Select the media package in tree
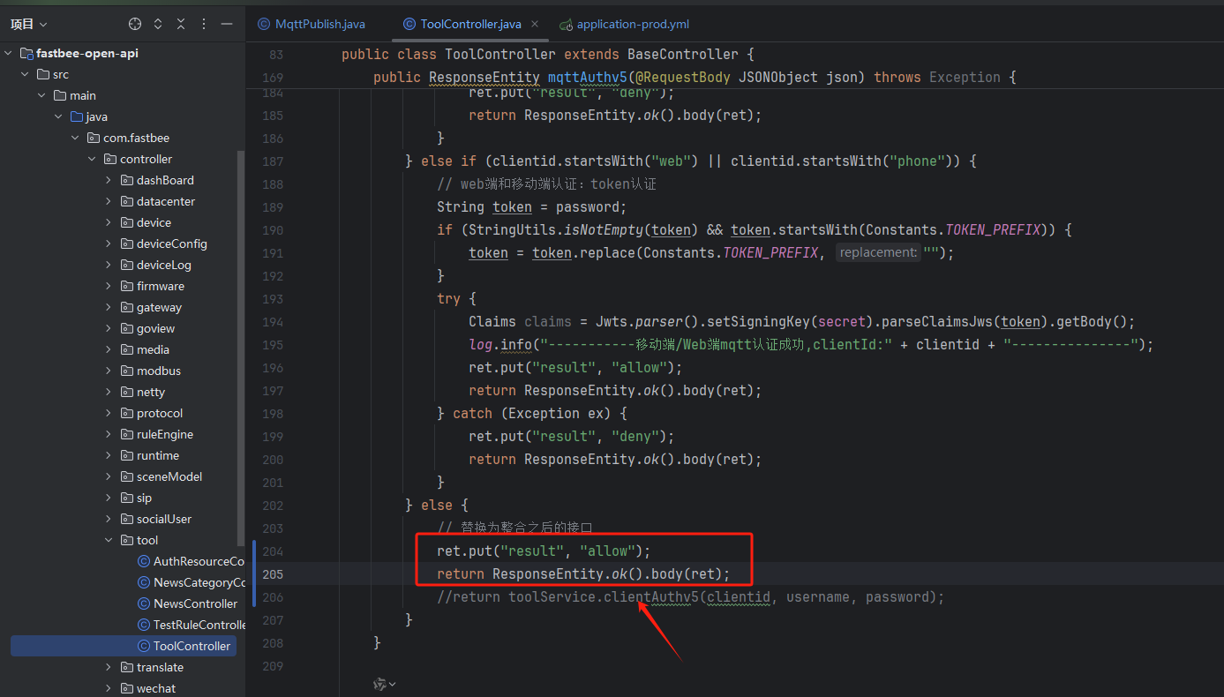This screenshot has width=1224, height=697. coord(153,349)
